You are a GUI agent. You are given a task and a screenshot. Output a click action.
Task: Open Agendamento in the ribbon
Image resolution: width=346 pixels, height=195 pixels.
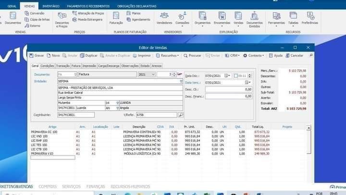point(138,19)
